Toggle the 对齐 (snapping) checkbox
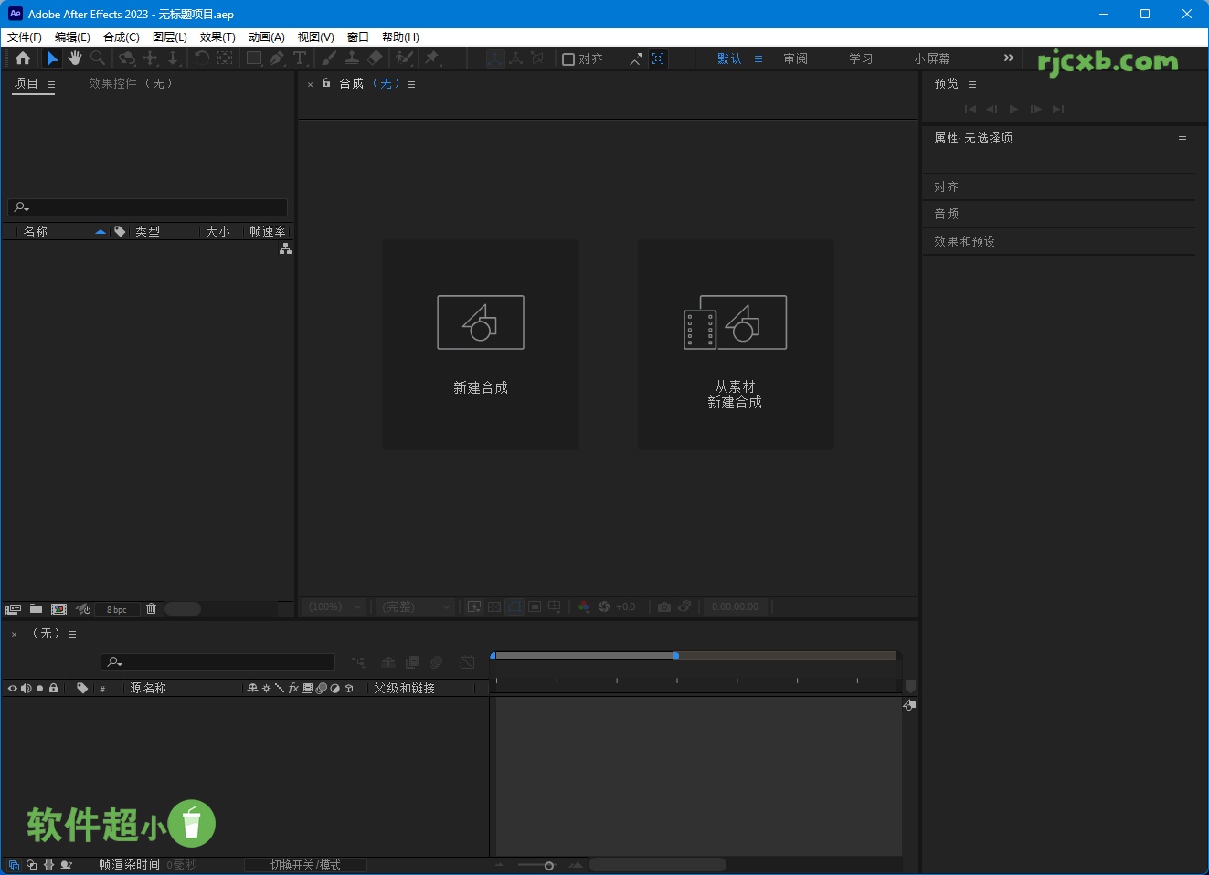Viewport: 1209px width, 875px height. (568, 58)
